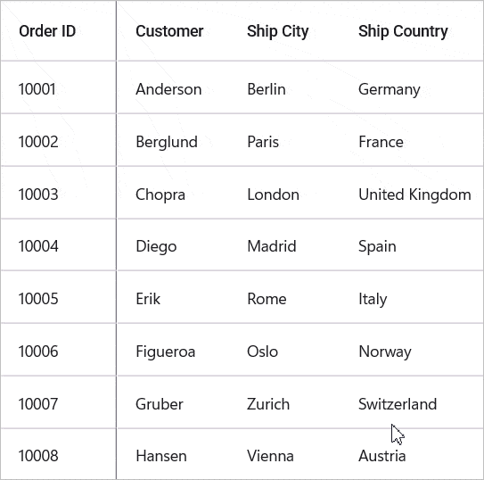Select the Italy country cell

(x=412, y=297)
